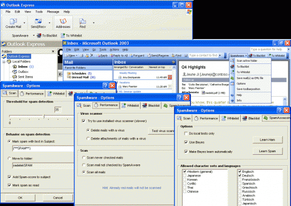The height and width of the screenshot is (206, 291).
Task: Open medelid.pdf attachment in reading pane
Action: [x=213, y=93]
